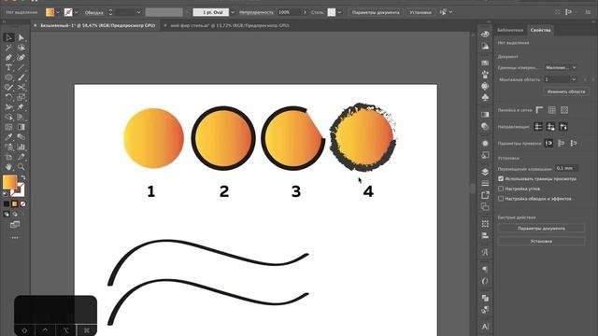Enable 'Настройка углов' checkbox
Viewport: 598px width, 336px height.
501,189
